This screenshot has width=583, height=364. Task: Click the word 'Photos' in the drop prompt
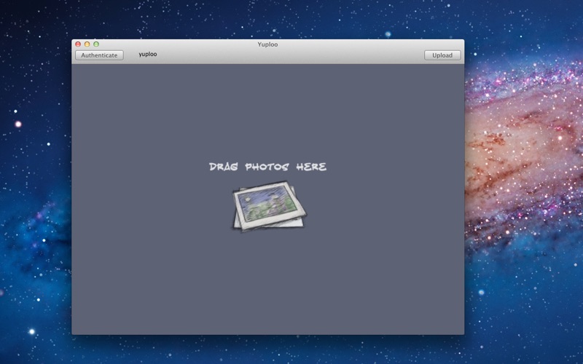pos(267,167)
